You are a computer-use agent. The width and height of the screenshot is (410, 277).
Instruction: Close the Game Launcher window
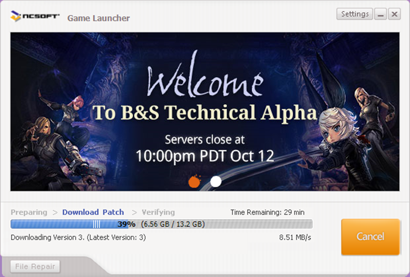[x=394, y=14]
